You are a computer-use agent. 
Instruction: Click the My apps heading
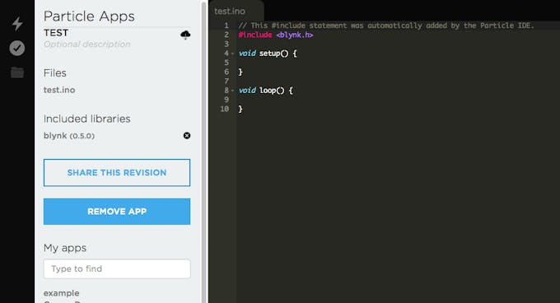(x=65, y=248)
